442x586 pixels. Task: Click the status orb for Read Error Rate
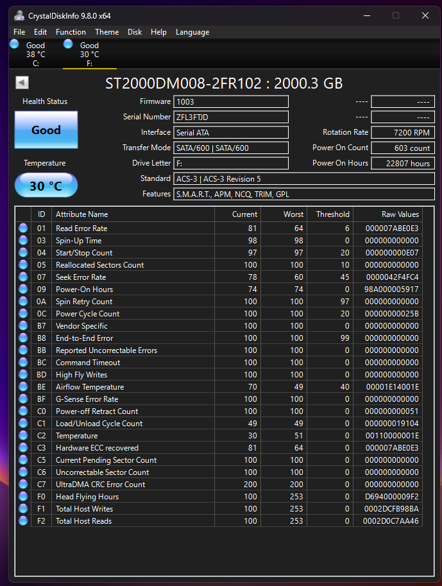[24, 228]
